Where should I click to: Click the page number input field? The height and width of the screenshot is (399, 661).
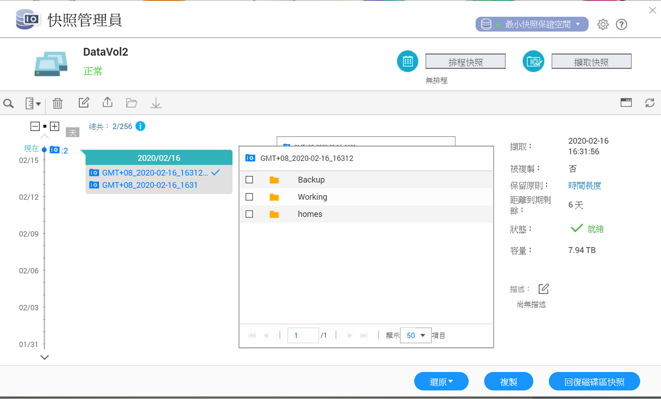[303, 336]
